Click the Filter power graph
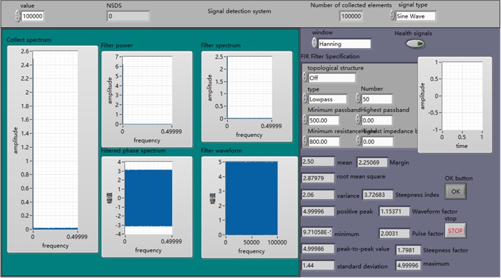Screen dimensions: 501x278 pyautogui.click(x=147, y=99)
